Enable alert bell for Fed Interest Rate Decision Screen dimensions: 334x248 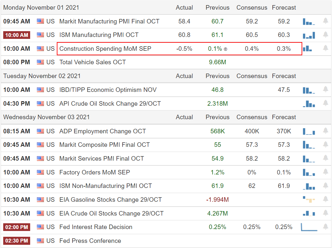coord(325,227)
